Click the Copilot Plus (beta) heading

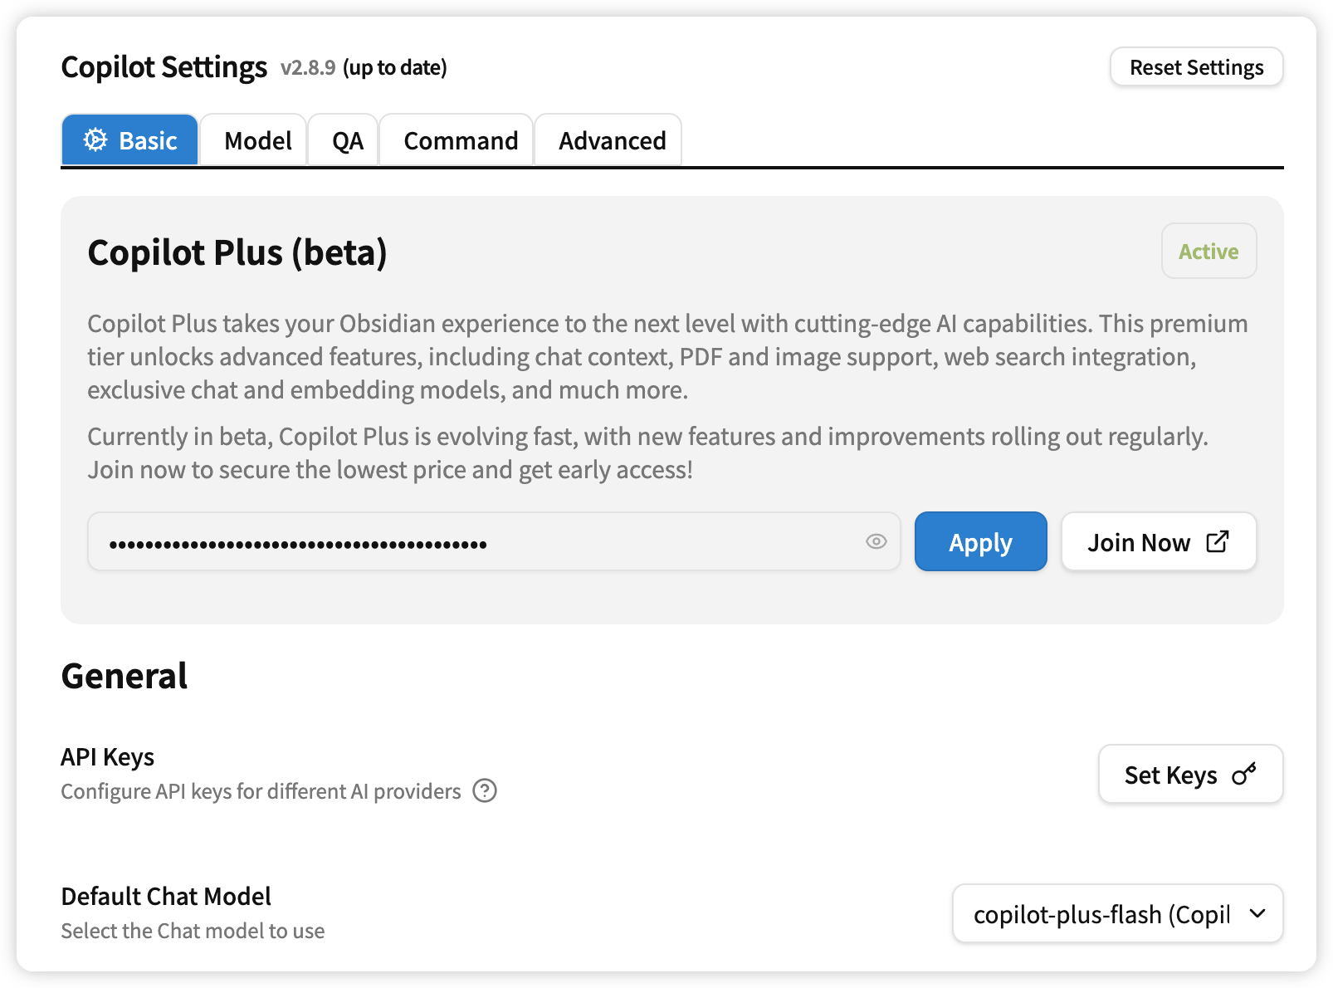[x=237, y=252]
